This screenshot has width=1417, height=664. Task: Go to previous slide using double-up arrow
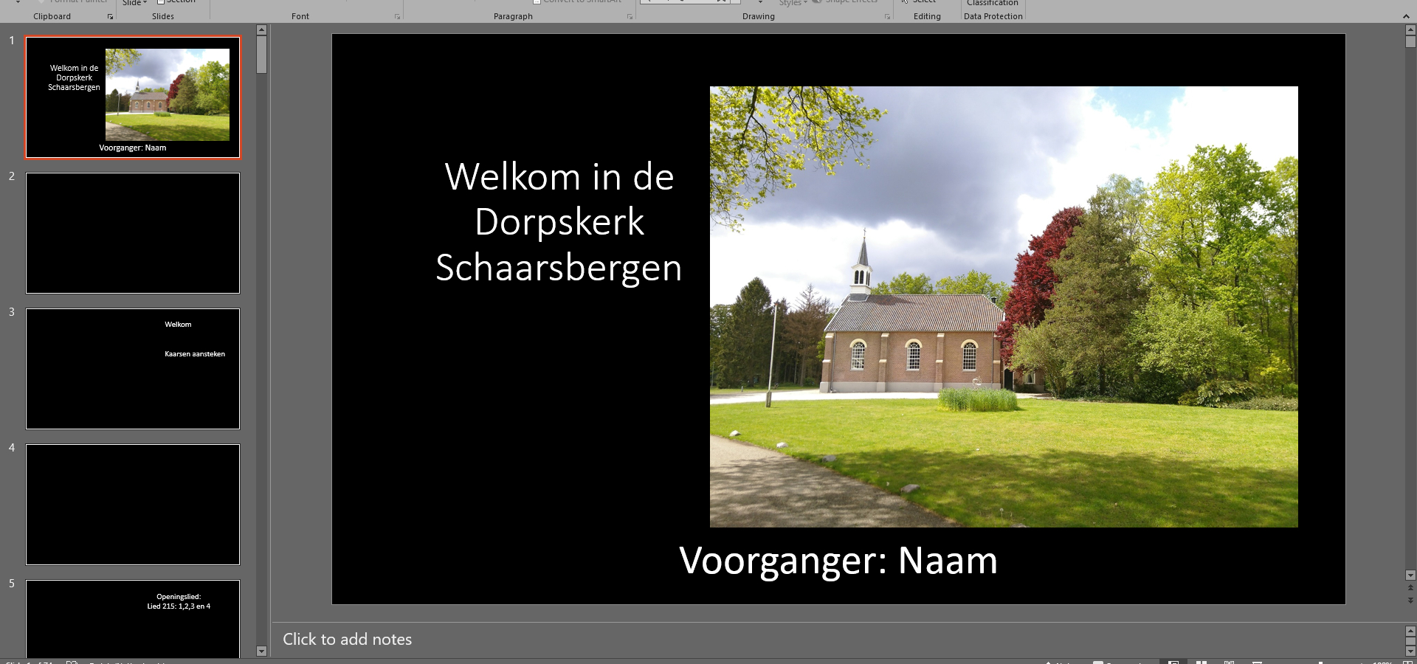(x=1410, y=588)
